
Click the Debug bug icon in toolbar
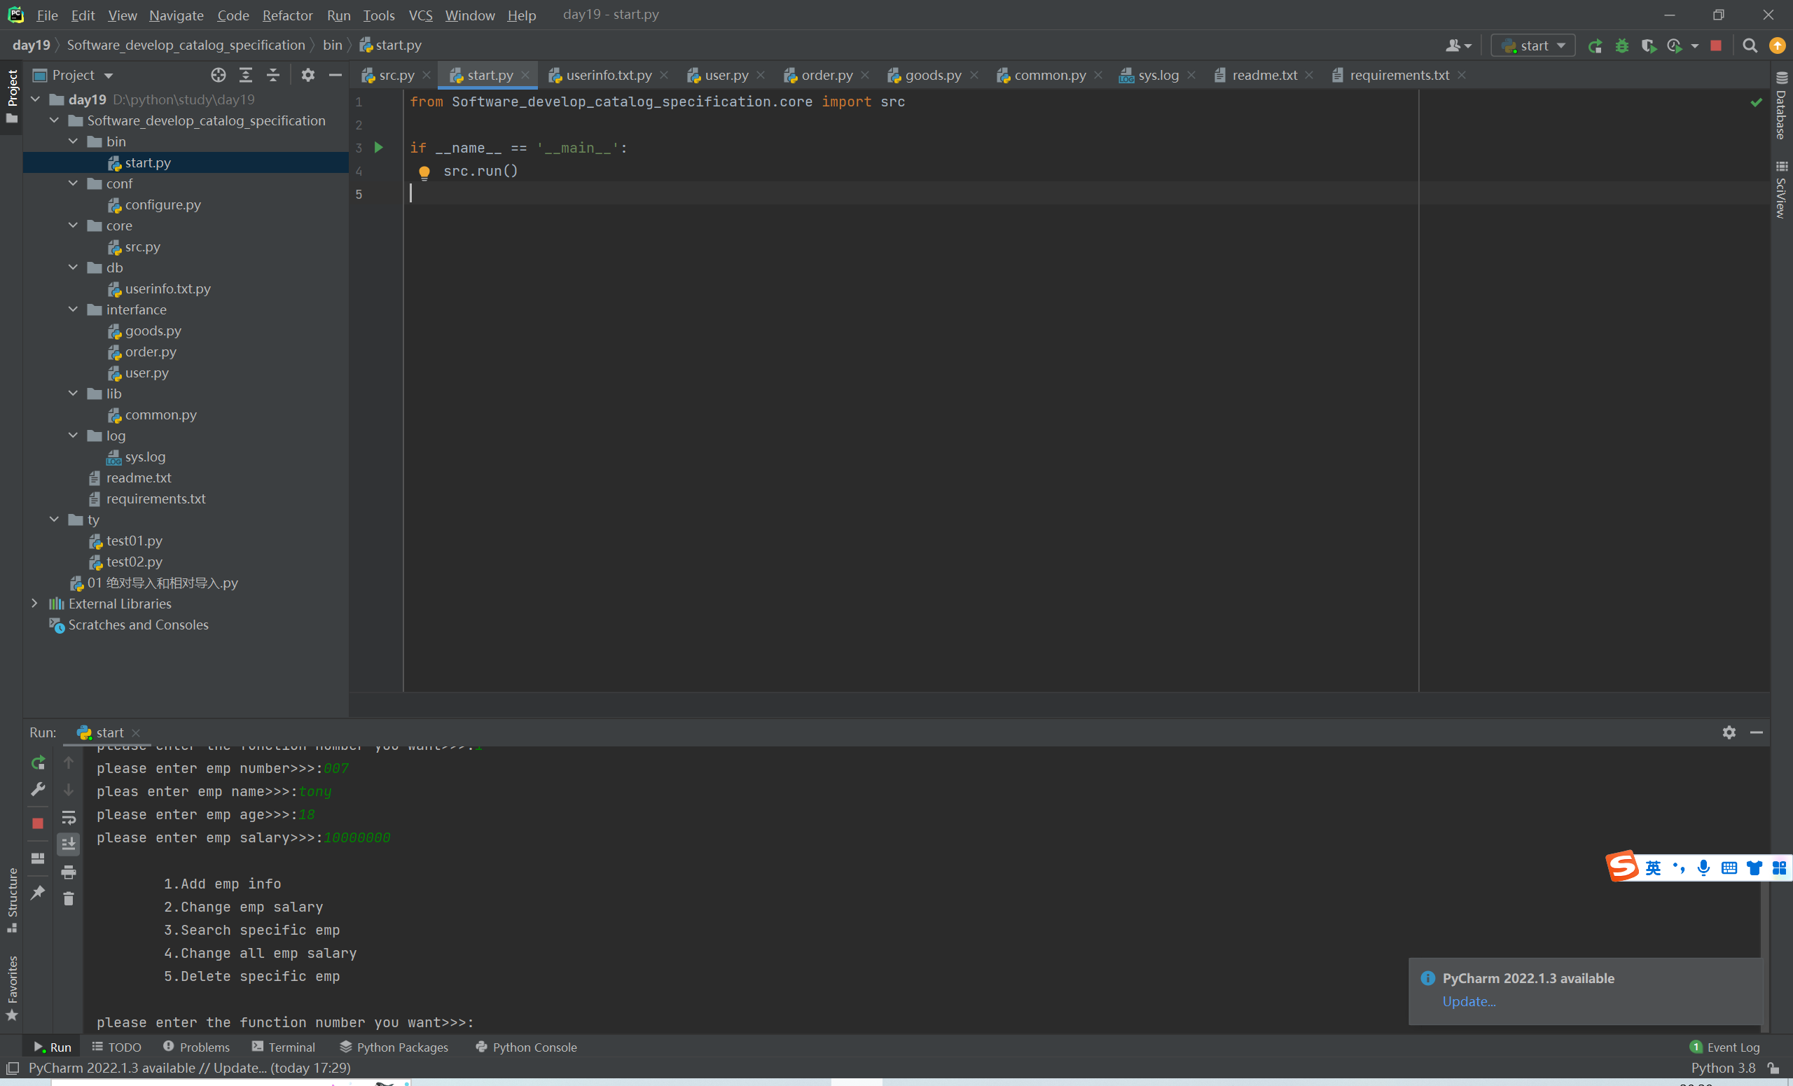(1622, 46)
